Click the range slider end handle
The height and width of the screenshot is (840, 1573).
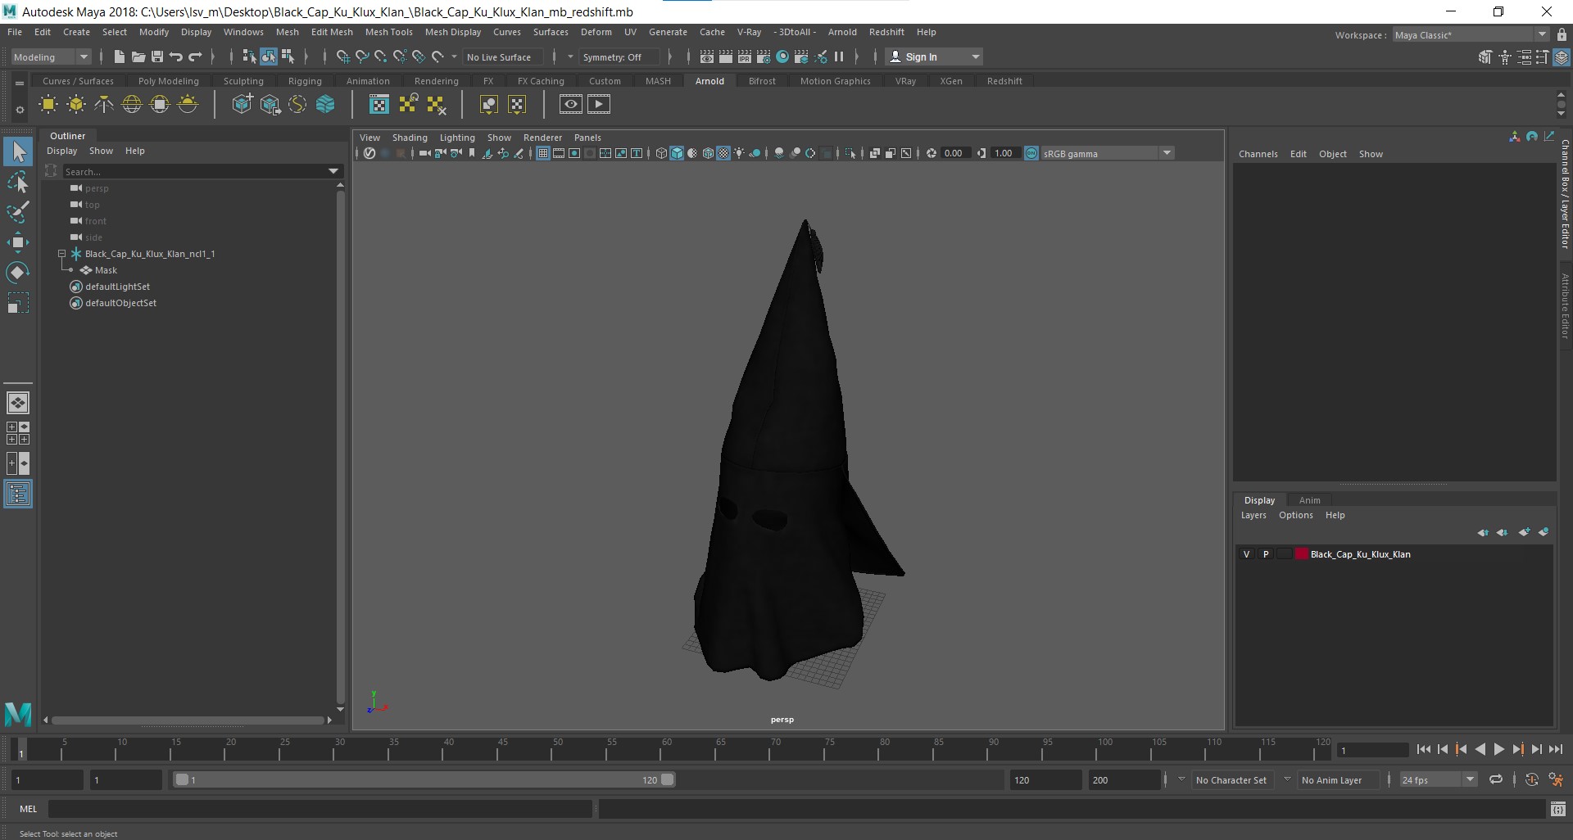coord(668,779)
